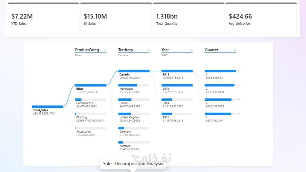
Task: Select the 2014 year bar
Action: point(177,99)
